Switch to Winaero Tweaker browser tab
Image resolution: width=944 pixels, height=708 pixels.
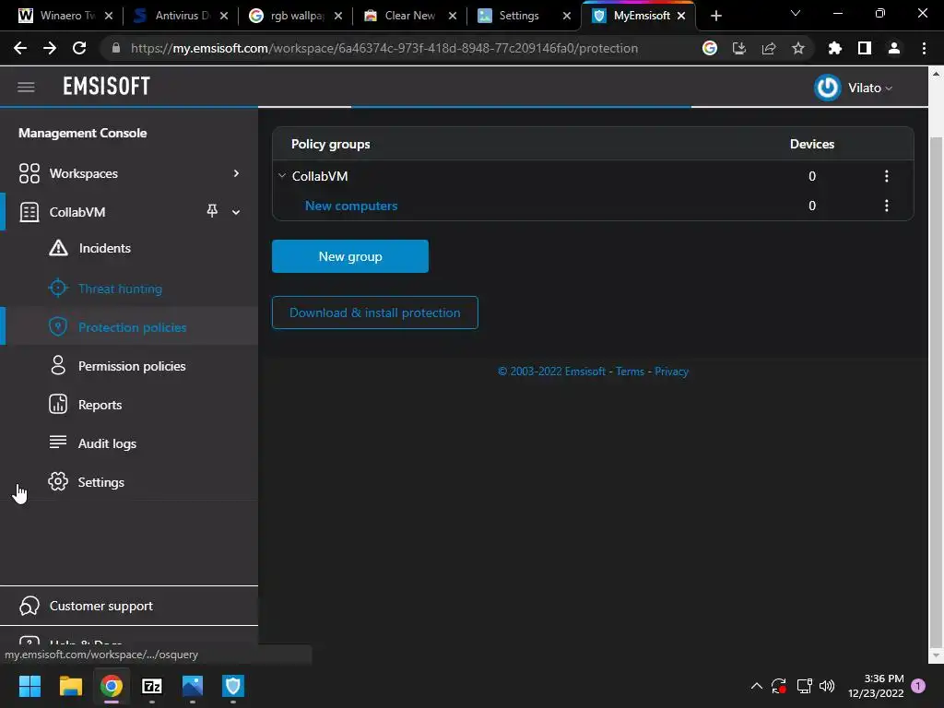[x=65, y=16]
